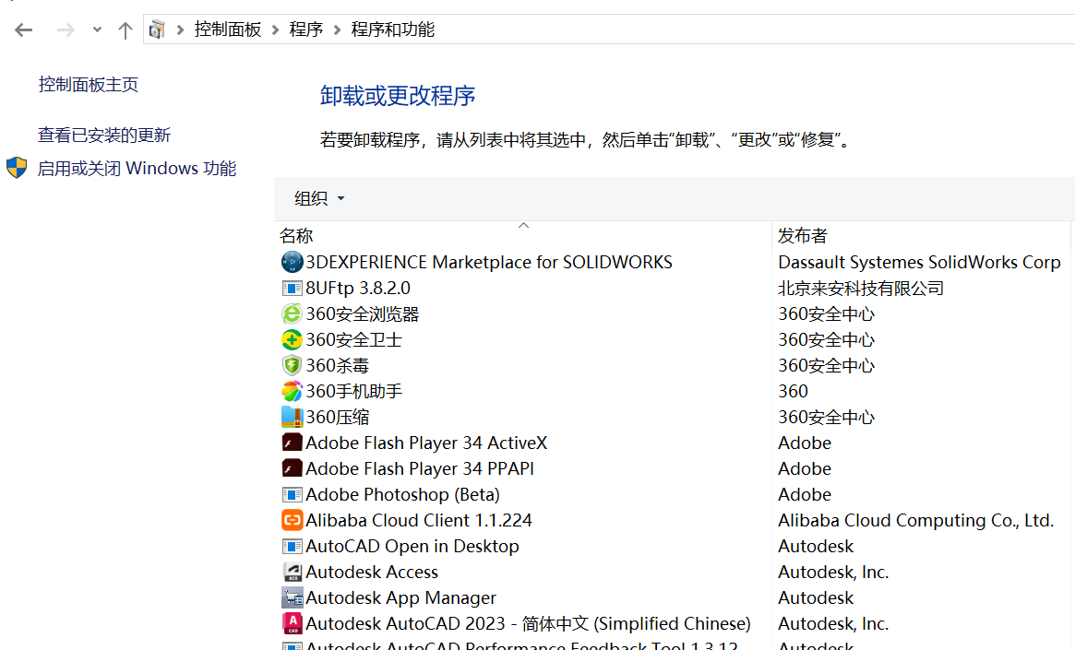Click the 360压缩 archive icon

tap(293, 417)
